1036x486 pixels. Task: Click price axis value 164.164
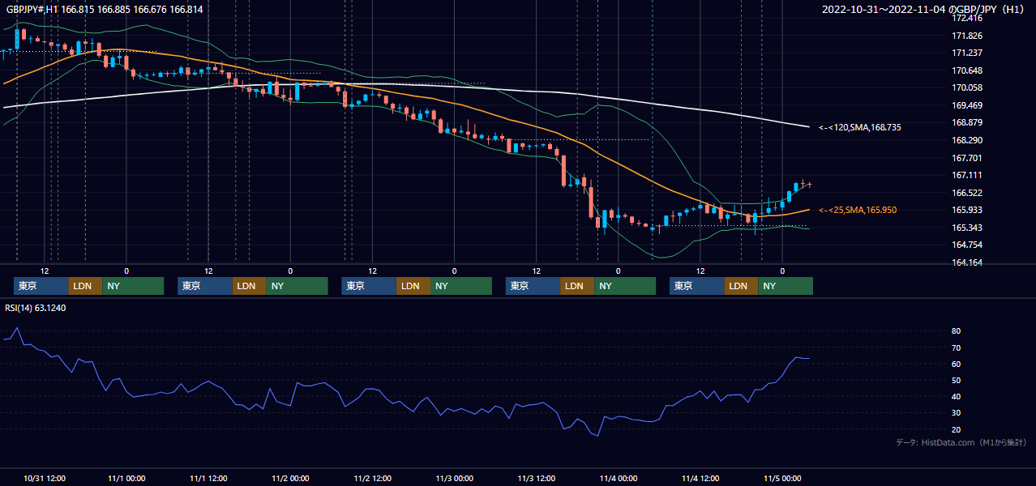pyautogui.click(x=967, y=262)
